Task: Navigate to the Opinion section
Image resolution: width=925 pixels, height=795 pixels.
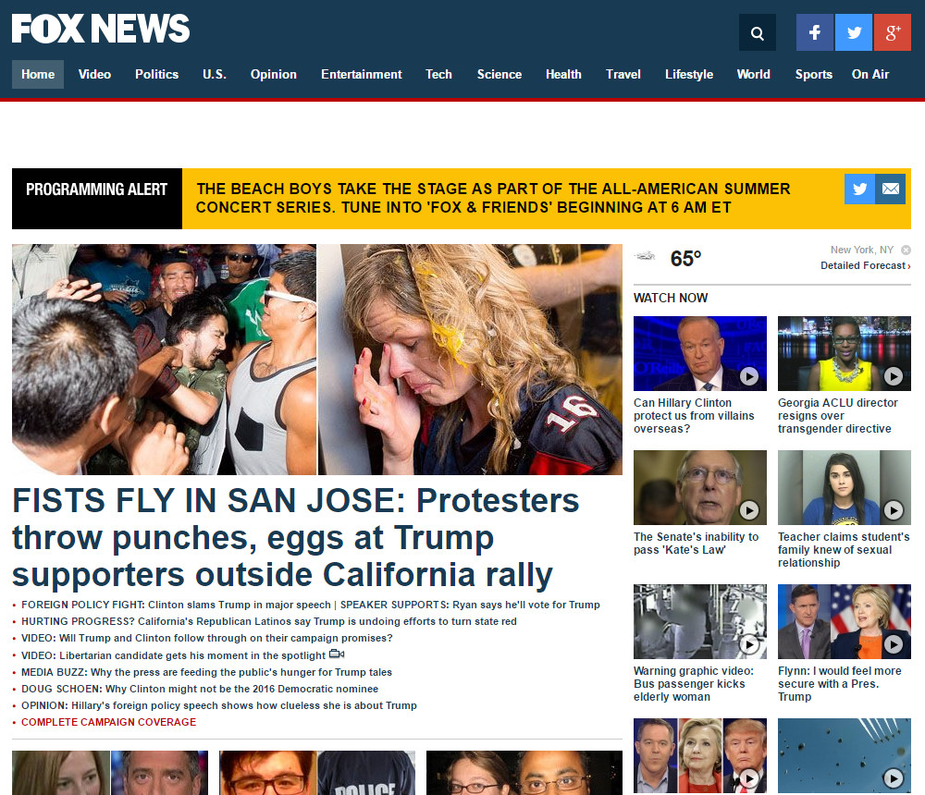Action: [x=274, y=74]
